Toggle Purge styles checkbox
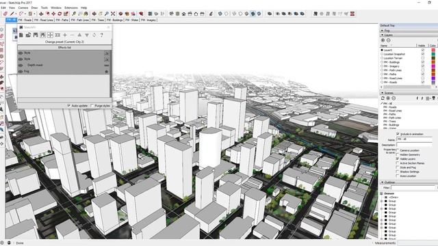438x246 pixels. [92, 106]
